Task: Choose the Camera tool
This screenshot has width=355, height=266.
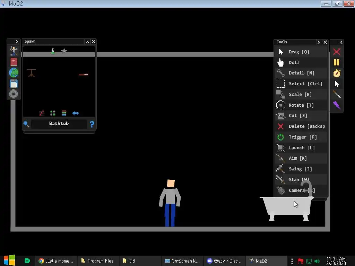Action: [301, 190]
